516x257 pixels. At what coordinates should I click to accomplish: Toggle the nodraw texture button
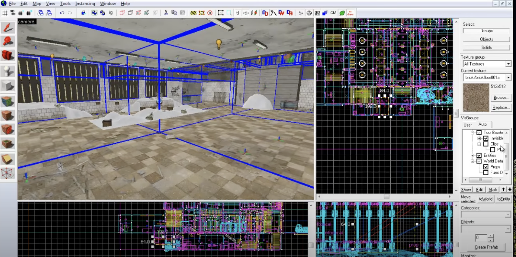pyautogui.click(x=350, y=13)
